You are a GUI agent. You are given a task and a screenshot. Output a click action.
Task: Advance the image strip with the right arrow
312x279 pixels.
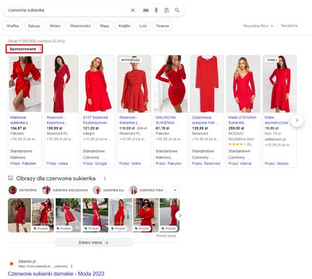pos(180,215)
